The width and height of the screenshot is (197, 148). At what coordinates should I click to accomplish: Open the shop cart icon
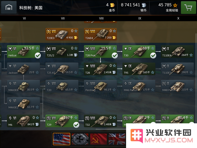tap(188, 8)
